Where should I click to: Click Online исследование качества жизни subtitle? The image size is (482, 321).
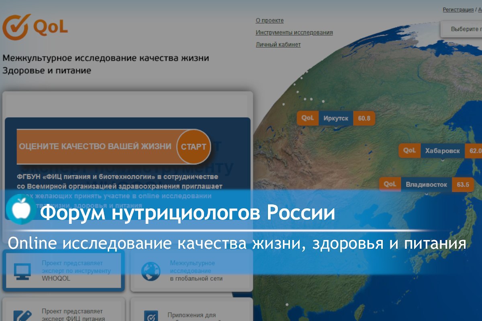click(x=237, y=244)
